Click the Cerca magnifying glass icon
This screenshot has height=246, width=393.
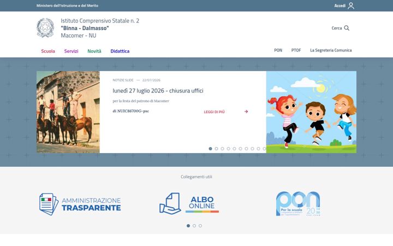(347, 28)
